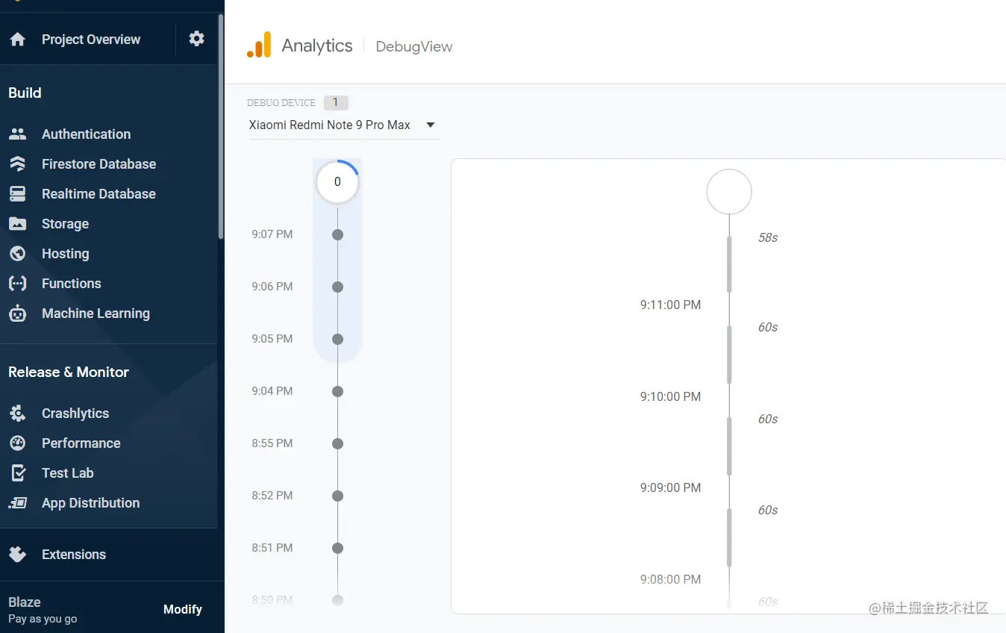The height and width of the screenshot is (633, 1006).
Task: Select the 9:04 PM timeline dot
Action: [337, 391]
